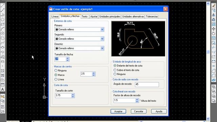217x122 pixels.
Task: Select the Point tool in the left toolbar
Action: pyautogui.click(x=2, y=66)
